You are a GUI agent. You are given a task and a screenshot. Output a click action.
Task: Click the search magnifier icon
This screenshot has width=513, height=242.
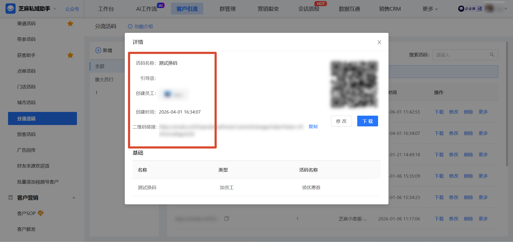click(x=492, y=55)
